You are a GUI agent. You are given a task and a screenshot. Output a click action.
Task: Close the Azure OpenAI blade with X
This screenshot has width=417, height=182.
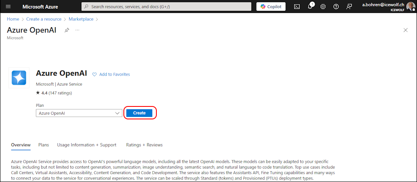point(406,30)
